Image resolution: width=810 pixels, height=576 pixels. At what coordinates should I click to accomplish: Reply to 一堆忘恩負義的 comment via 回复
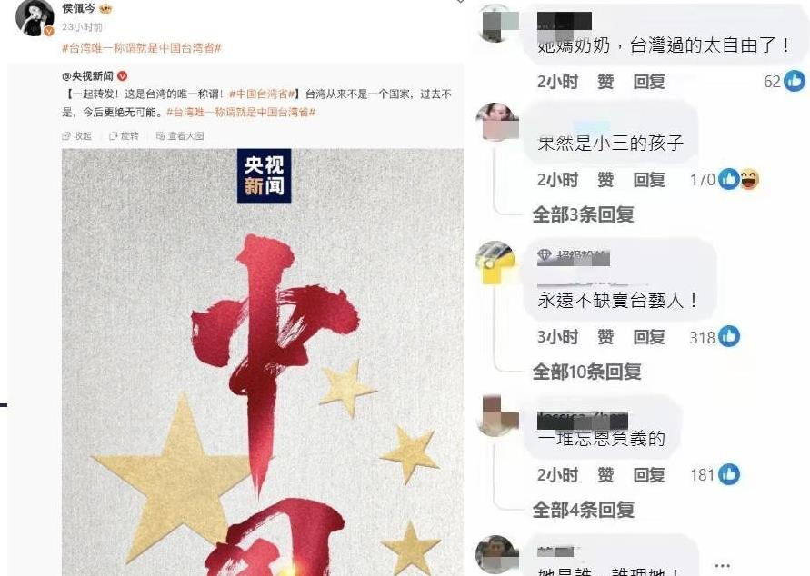point(649,475)
